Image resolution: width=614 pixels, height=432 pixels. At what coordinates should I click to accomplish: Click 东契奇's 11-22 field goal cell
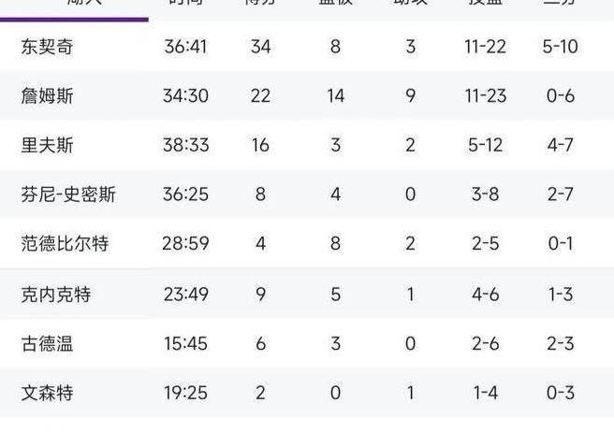(x=485, y=46)
